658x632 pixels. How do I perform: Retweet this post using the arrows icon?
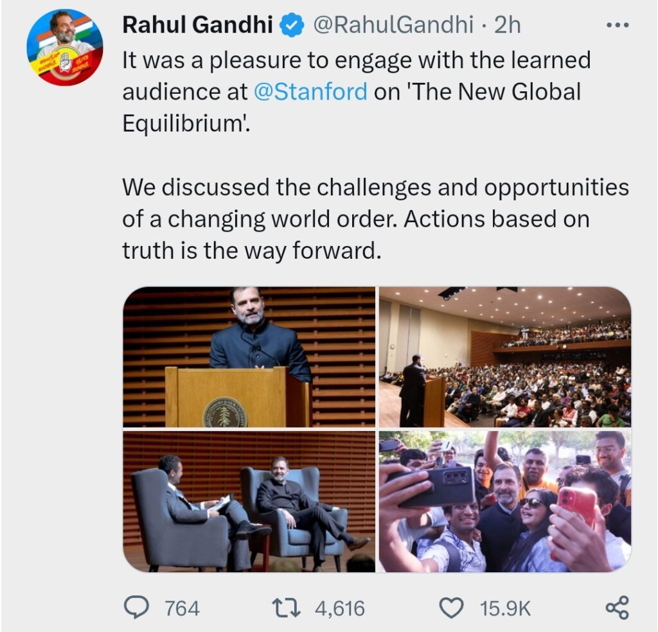tap(287, 608)
